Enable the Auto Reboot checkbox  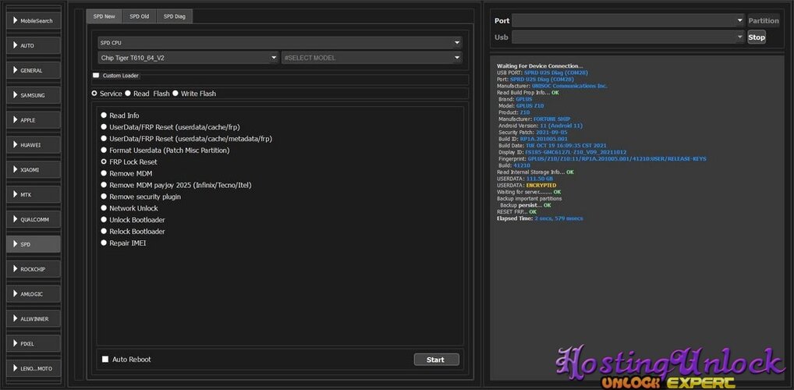(x=105, y=359)
